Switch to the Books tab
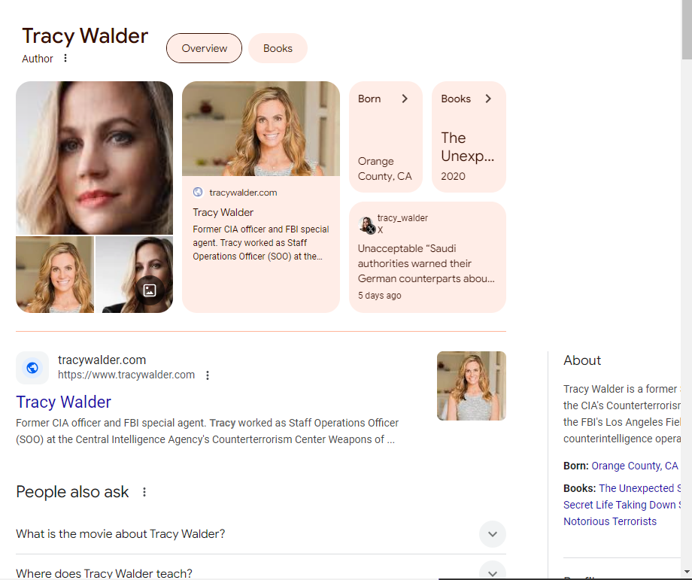This screenshot has height=580, width=692. [278, 48]
